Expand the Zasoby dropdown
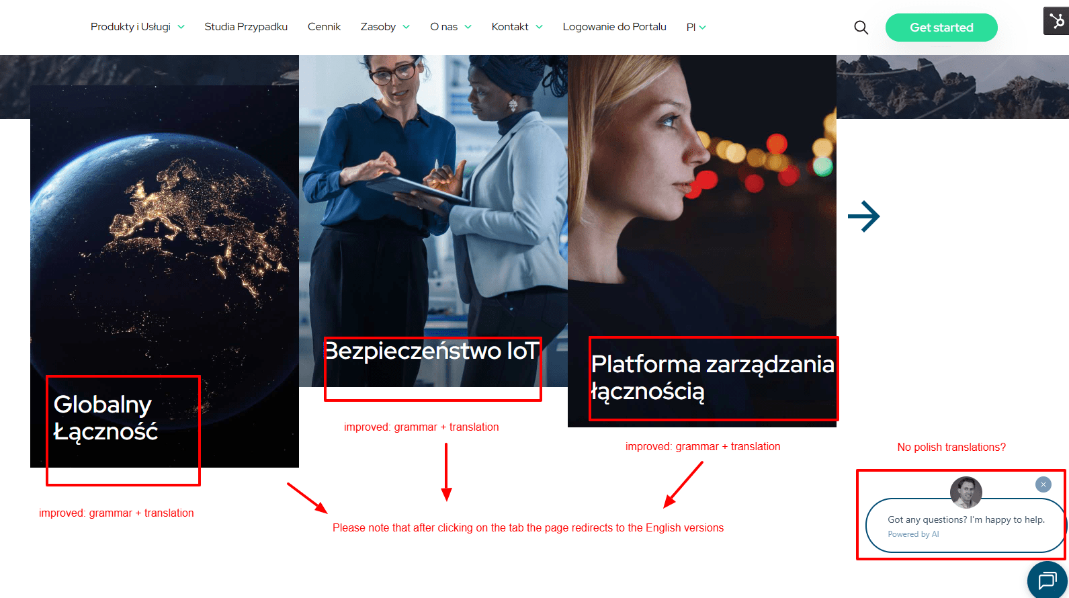The image size is (1069, 598). pyautogui.click(x=385, y=27)
